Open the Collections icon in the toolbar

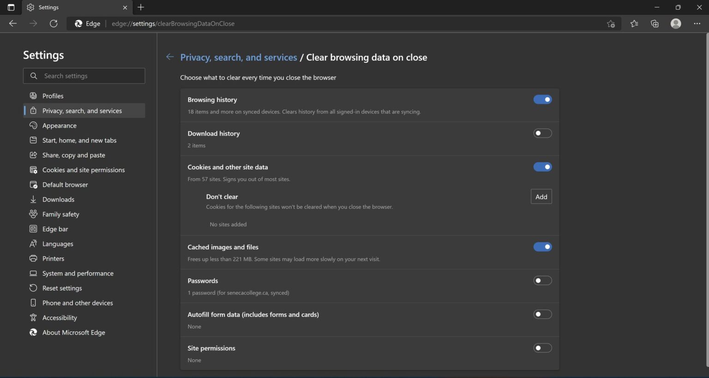pos(654,24)
